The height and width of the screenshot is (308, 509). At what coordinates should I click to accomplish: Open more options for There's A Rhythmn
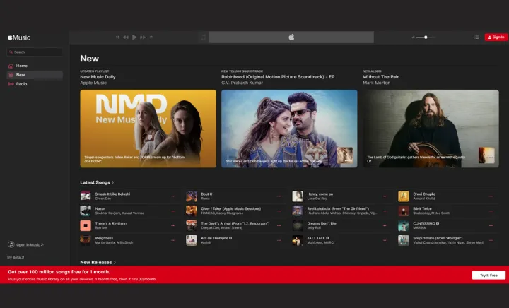[x=173, y=225]
